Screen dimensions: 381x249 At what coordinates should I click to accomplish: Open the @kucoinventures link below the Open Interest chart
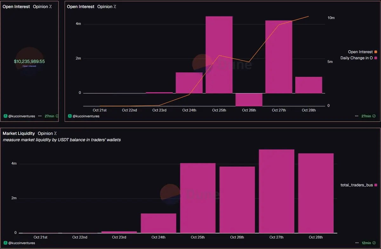86,116
